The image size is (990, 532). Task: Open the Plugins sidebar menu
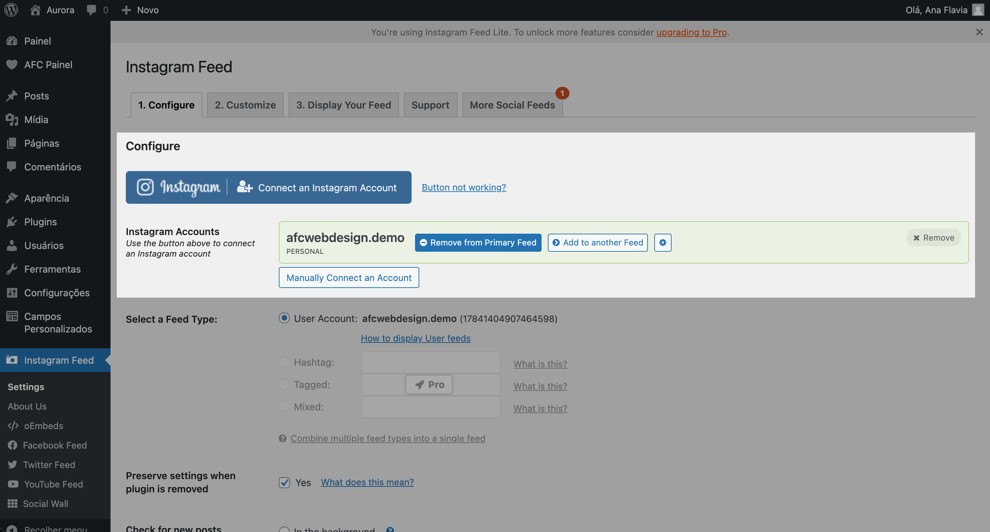coord(40,222)
